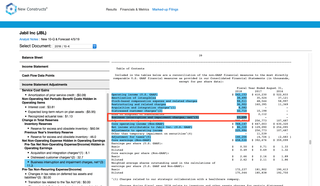Click Net Non-Operating Expense Hidden heading
The height and width of the screenshot is (186, 320).
pos(63,141)
